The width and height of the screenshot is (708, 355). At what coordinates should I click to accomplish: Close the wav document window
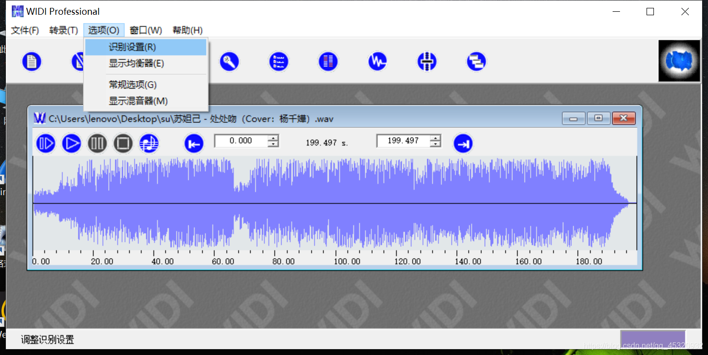(x=623, y=118)
